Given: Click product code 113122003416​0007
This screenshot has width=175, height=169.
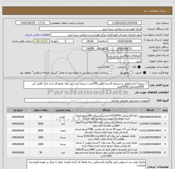Looking at the screenshot, I should (x=150, y=144).
